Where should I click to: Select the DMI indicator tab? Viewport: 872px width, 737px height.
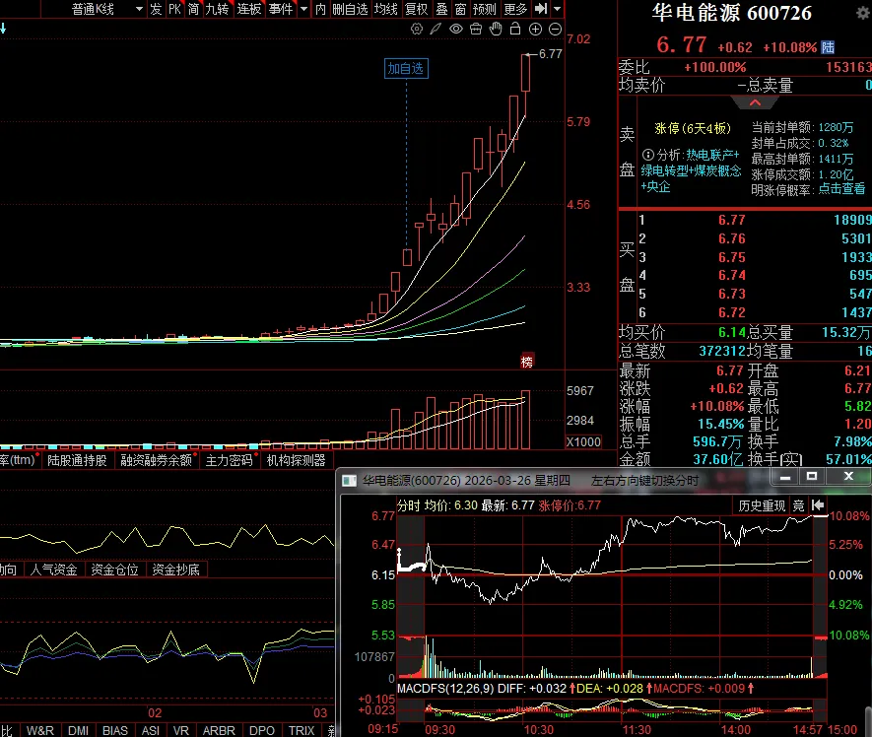78,730
